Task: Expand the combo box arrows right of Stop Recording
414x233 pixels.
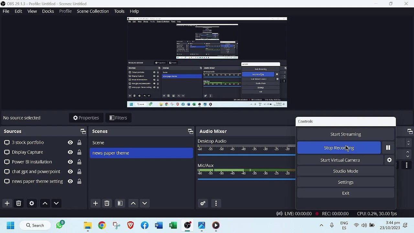Action: (408, 143)
